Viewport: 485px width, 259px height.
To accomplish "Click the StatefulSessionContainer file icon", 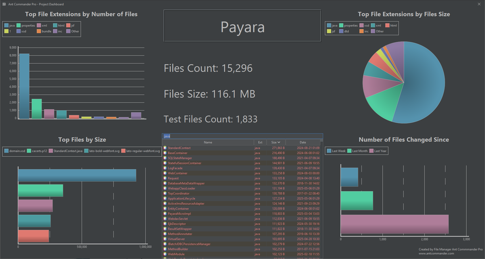I will pos(165,163).
